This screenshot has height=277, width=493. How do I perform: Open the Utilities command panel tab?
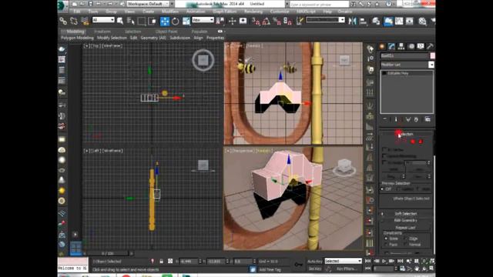pyautogui.click(x=430, y=46)
